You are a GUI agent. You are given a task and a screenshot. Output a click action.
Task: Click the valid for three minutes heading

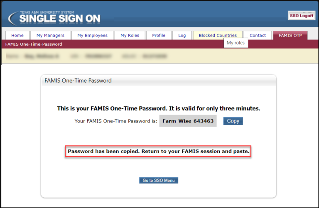pos(159,109)
